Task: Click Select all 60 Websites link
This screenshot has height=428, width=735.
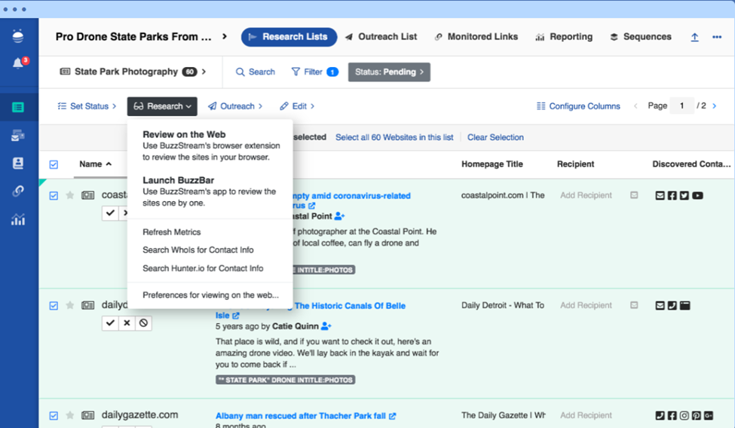Action: pos(394,137)
